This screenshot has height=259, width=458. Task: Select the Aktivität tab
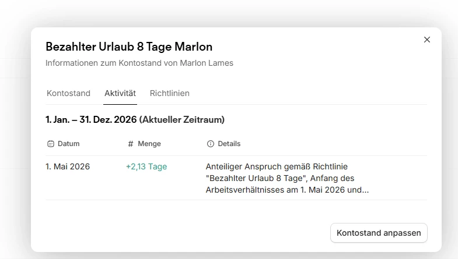tap(120, 93)
